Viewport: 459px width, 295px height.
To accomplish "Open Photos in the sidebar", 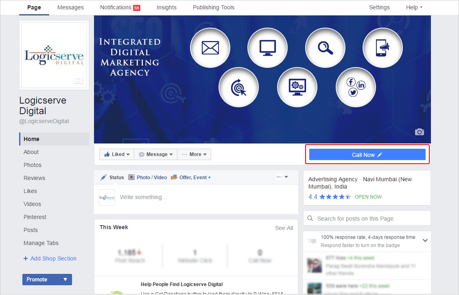I will click(33, 165).
